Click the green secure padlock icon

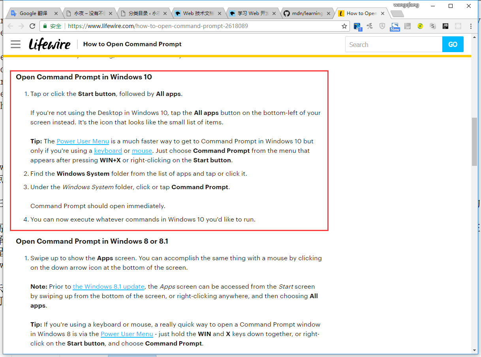[x=45, y=26]
